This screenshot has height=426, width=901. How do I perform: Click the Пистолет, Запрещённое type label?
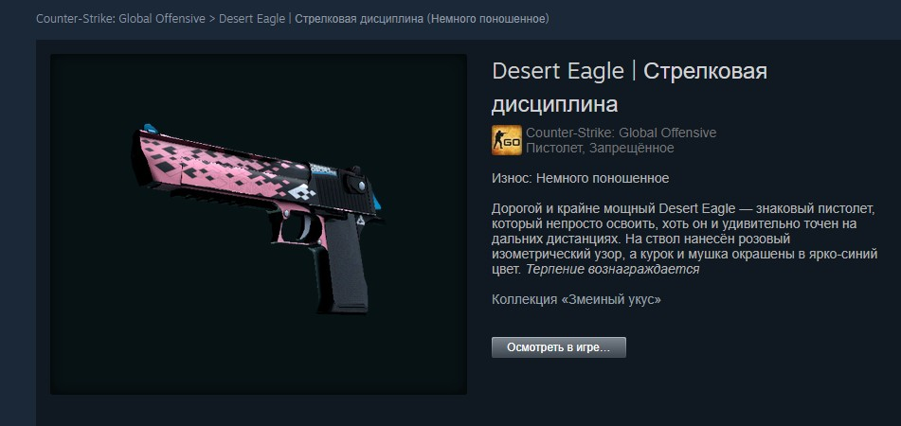(600, 148)
